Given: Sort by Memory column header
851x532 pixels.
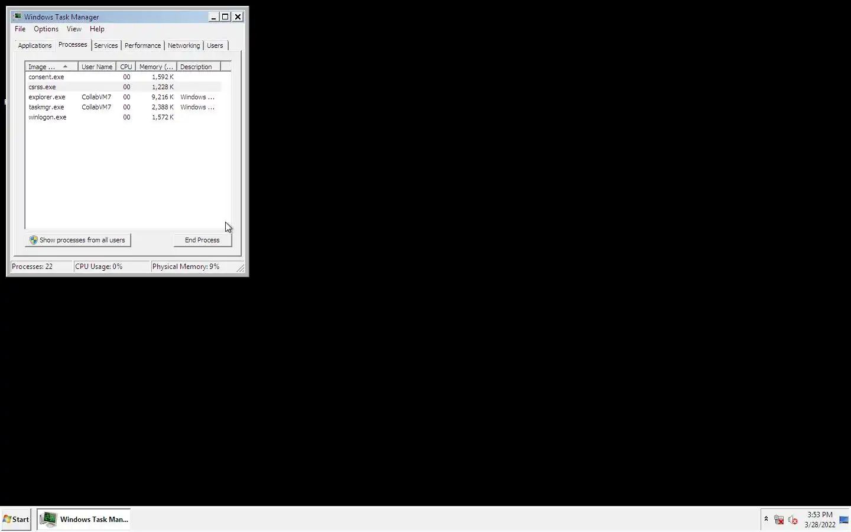Looking at the screenshot, I should [x=156, y=67].
